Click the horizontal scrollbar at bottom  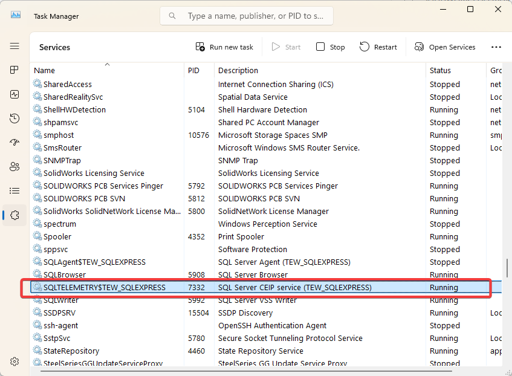coord(246,371)
